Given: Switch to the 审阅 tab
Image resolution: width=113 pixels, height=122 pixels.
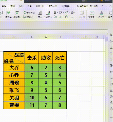Looking at the screenshot, I should pos(12,6).
